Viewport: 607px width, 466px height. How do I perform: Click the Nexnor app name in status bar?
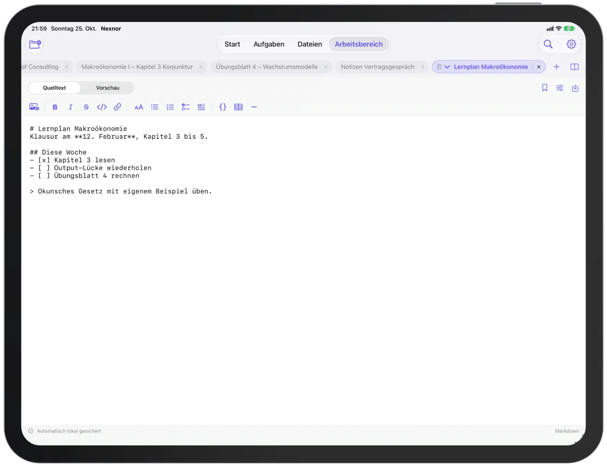(x=111, y=28)
